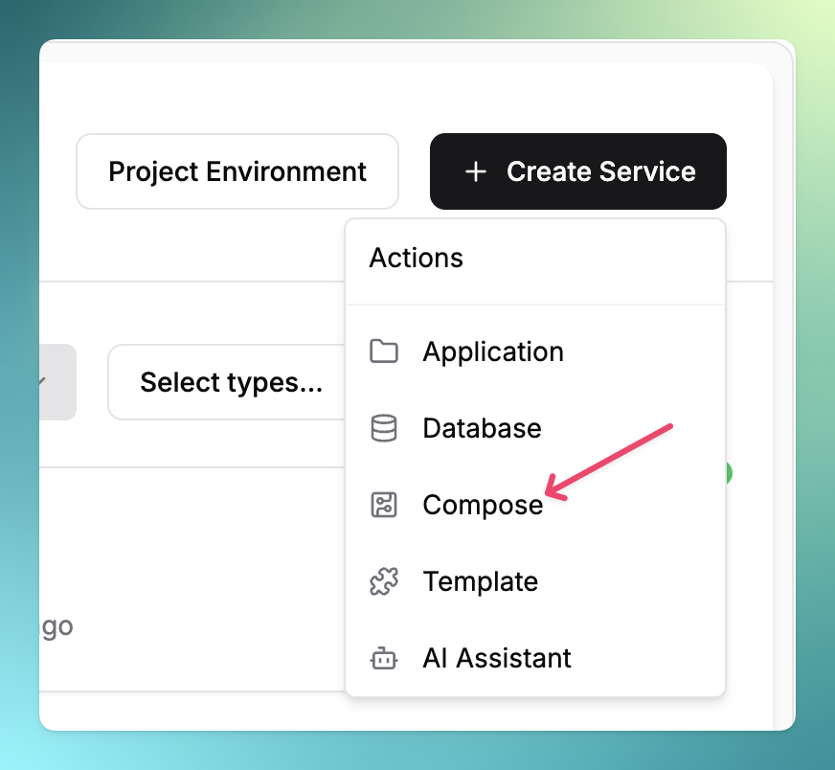Open AI Assistant from the menu
Image resolution: width=835 pixels, height=770 pixels.
tap(497, 658)
